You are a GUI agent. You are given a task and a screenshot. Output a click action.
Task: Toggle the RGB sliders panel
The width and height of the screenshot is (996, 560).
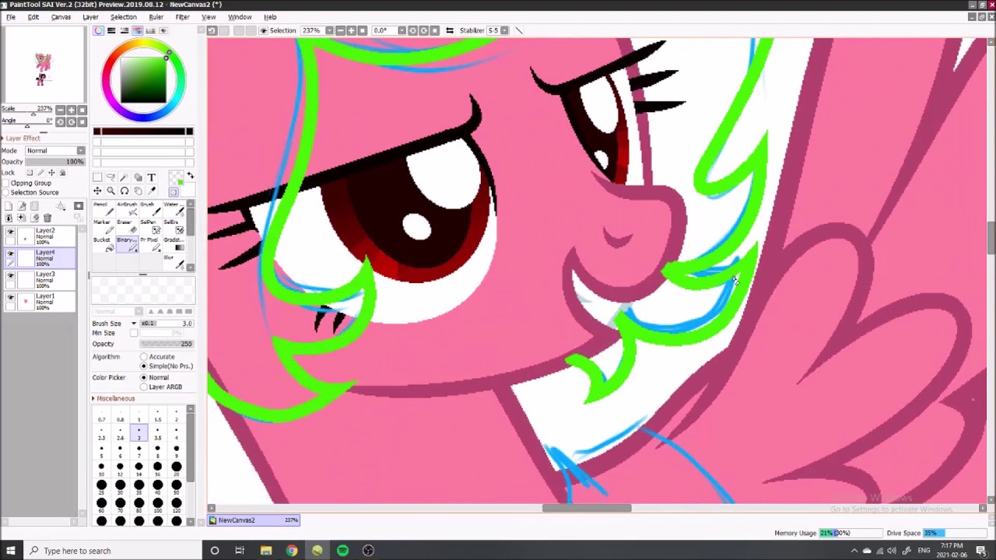click(111, 30)
